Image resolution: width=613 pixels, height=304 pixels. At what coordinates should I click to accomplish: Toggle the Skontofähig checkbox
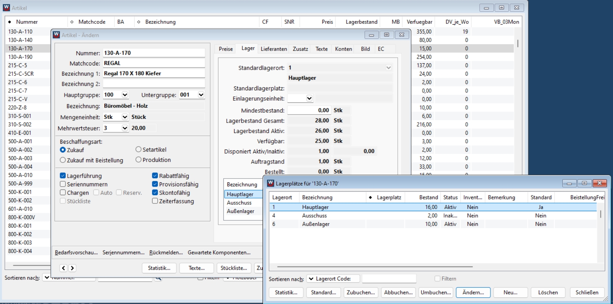pyautogui.click(x=155, y=192)
